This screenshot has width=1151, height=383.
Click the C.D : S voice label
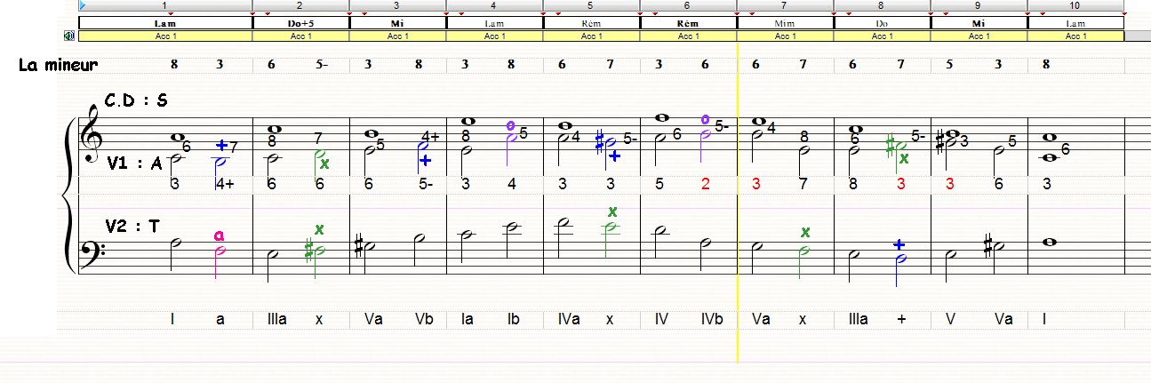click(137, 100)
